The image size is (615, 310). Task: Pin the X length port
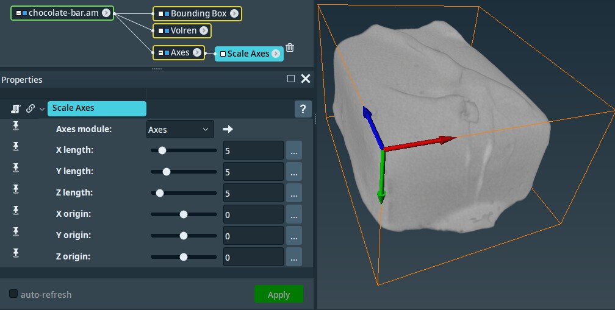(x=16, y=146)
